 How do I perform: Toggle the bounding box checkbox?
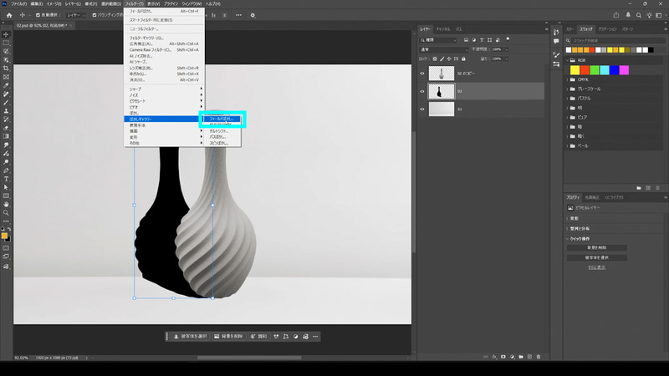coord(94,15)
